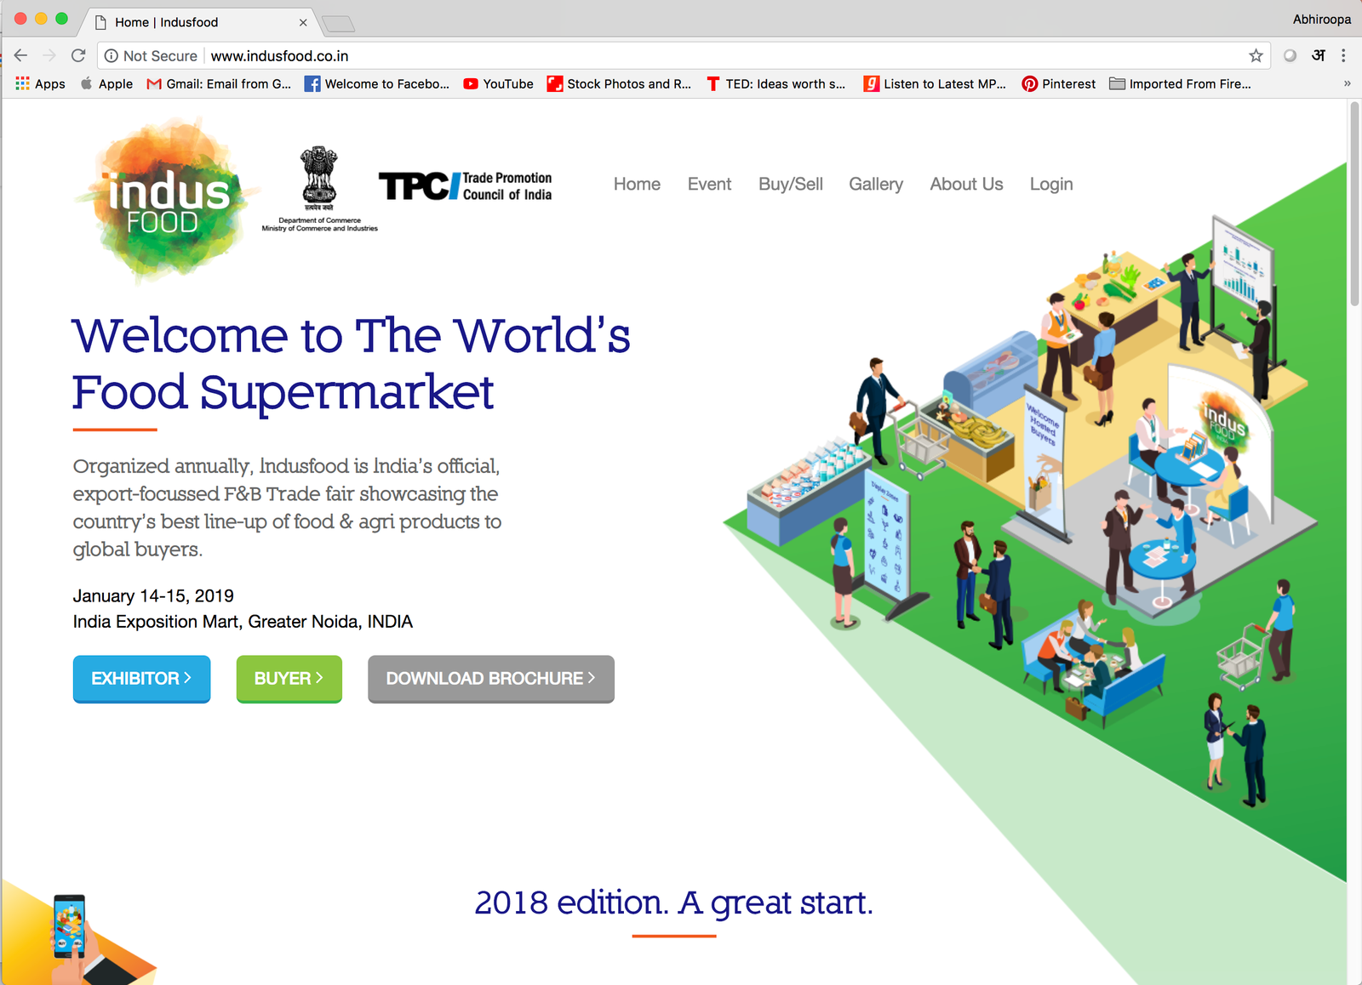1362x985 pixels.
Task: Toggle the Google Input Tools language indicator
Action: (1318, 55)
